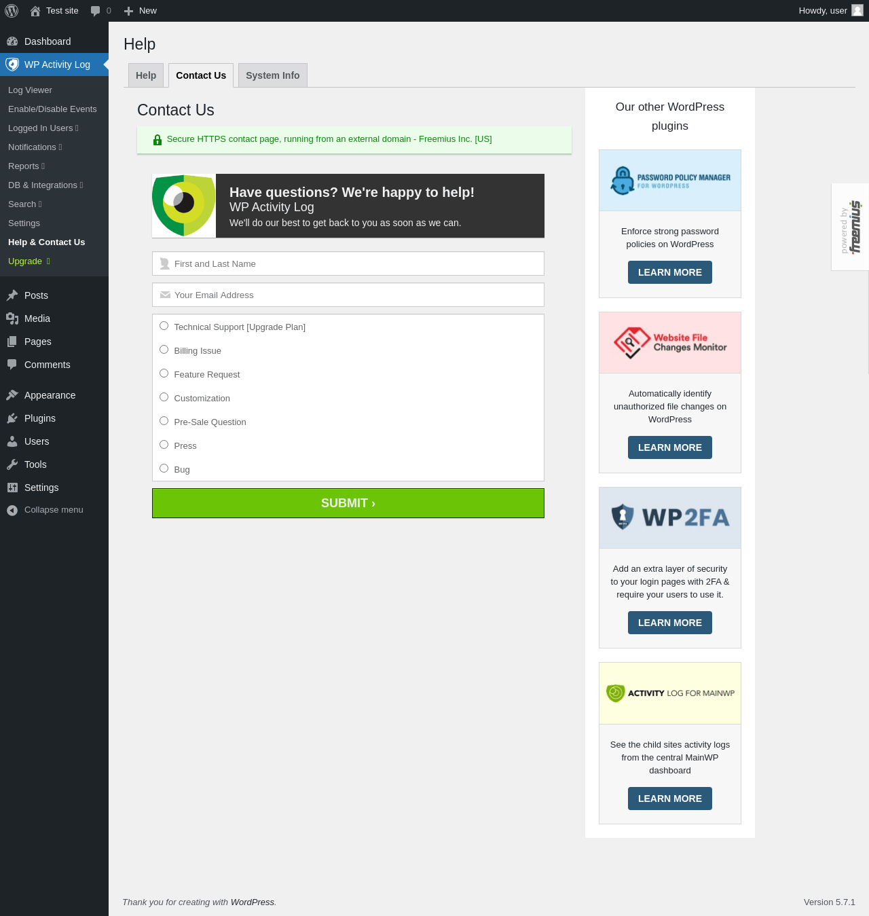This screenshot has height=916, width=869.
Task: Click the user avatar next to Howdy, user
Action: click(x=857, y=10)
